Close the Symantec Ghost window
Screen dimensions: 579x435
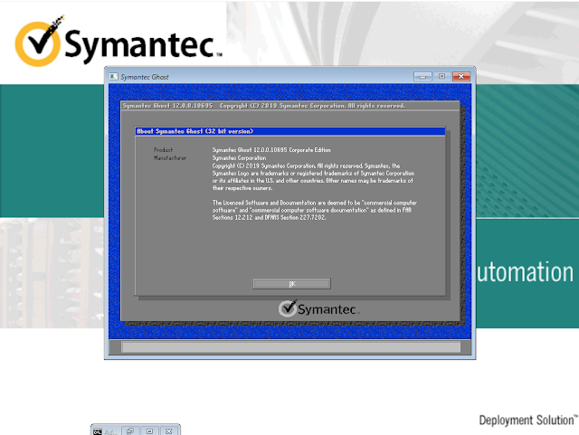(461, 77)
